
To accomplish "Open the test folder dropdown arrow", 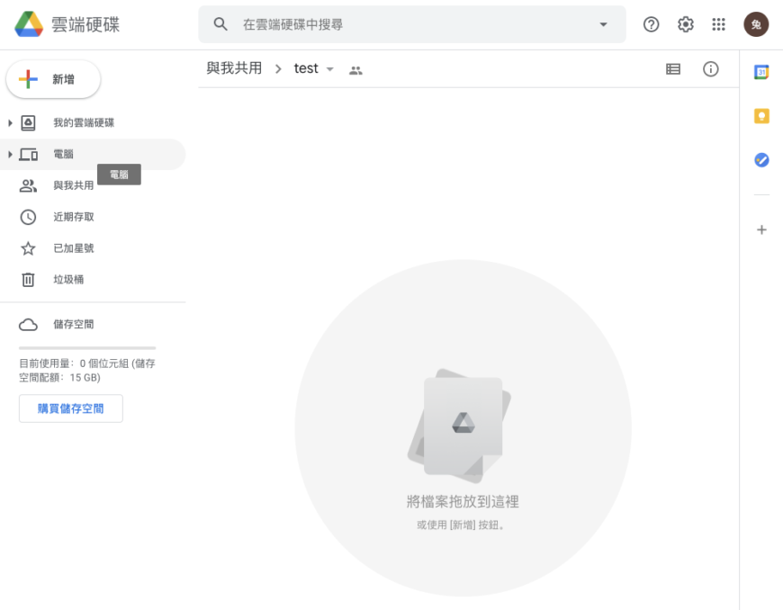I will click(x=329, y=69).
